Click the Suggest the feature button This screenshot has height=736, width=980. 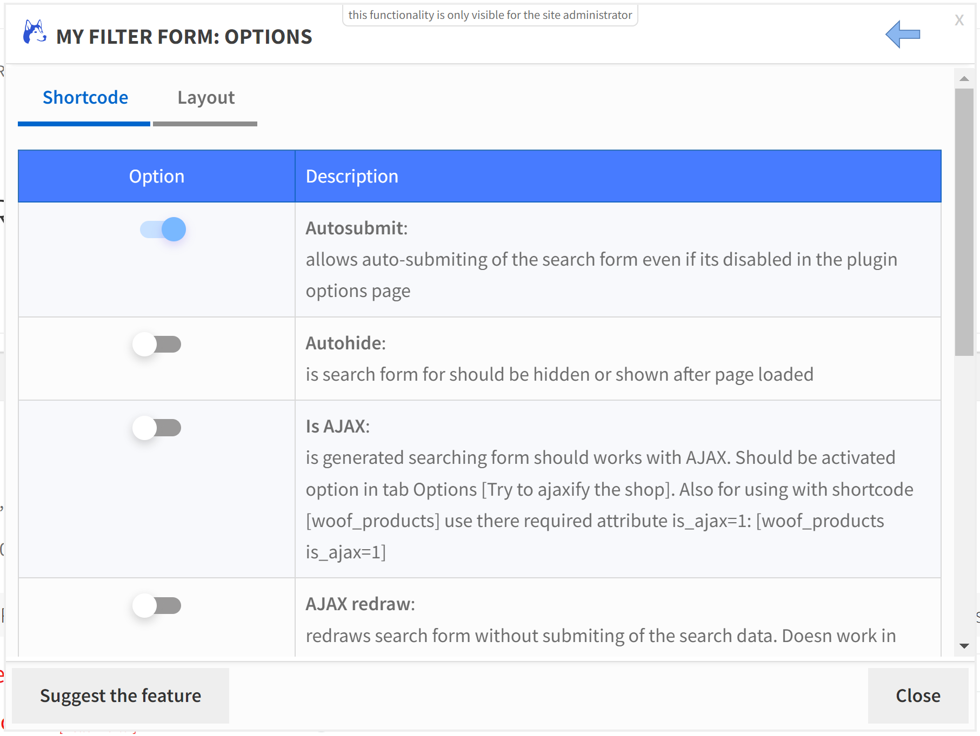click(x=121, y=696)
